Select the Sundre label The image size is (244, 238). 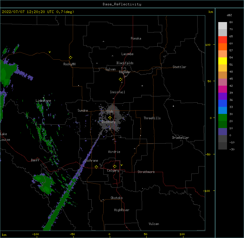click(83, 111)
